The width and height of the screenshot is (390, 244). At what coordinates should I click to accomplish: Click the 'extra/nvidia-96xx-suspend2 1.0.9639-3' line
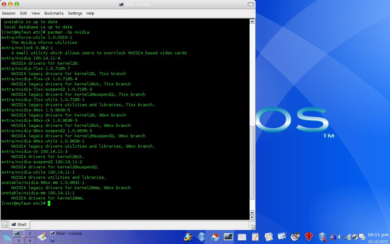pyautogui.click(x=47, y=131)
